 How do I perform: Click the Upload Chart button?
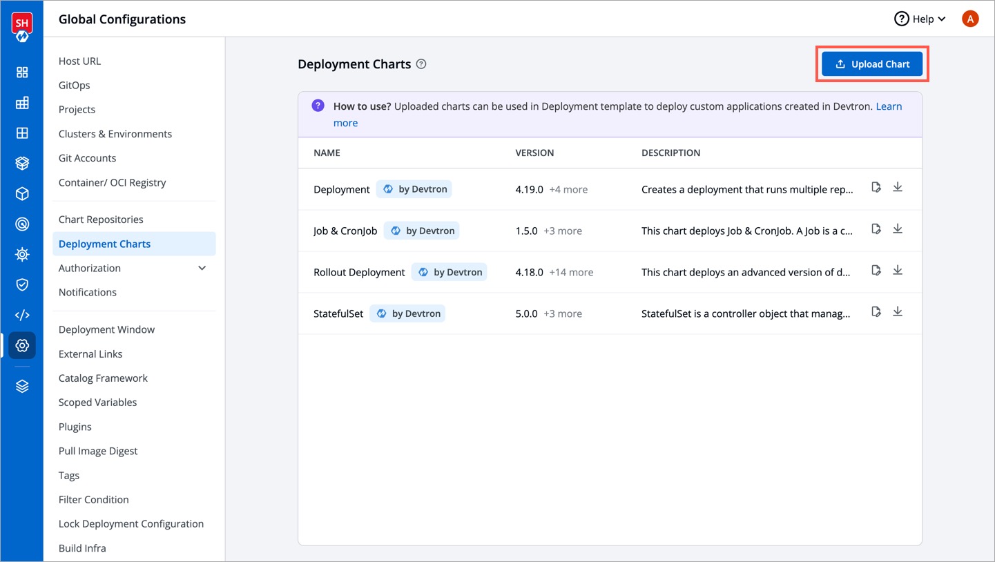coord(871,64)
